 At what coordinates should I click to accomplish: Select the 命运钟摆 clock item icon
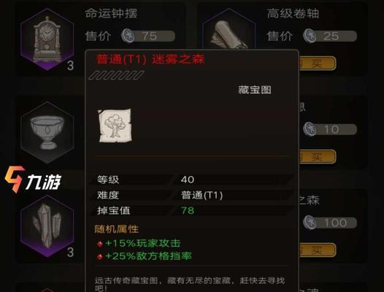(47, 39)
